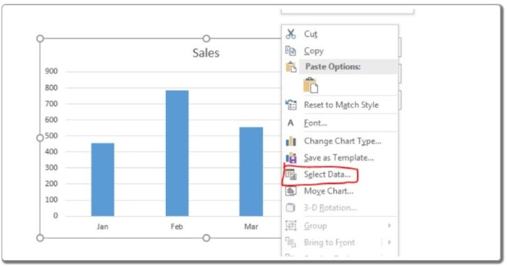Click the 400 value axis label

pos(51,152)
